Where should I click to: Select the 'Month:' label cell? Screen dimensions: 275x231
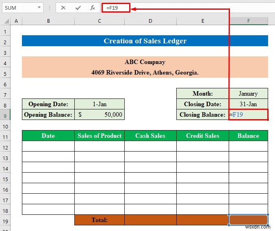click(203, 94)
